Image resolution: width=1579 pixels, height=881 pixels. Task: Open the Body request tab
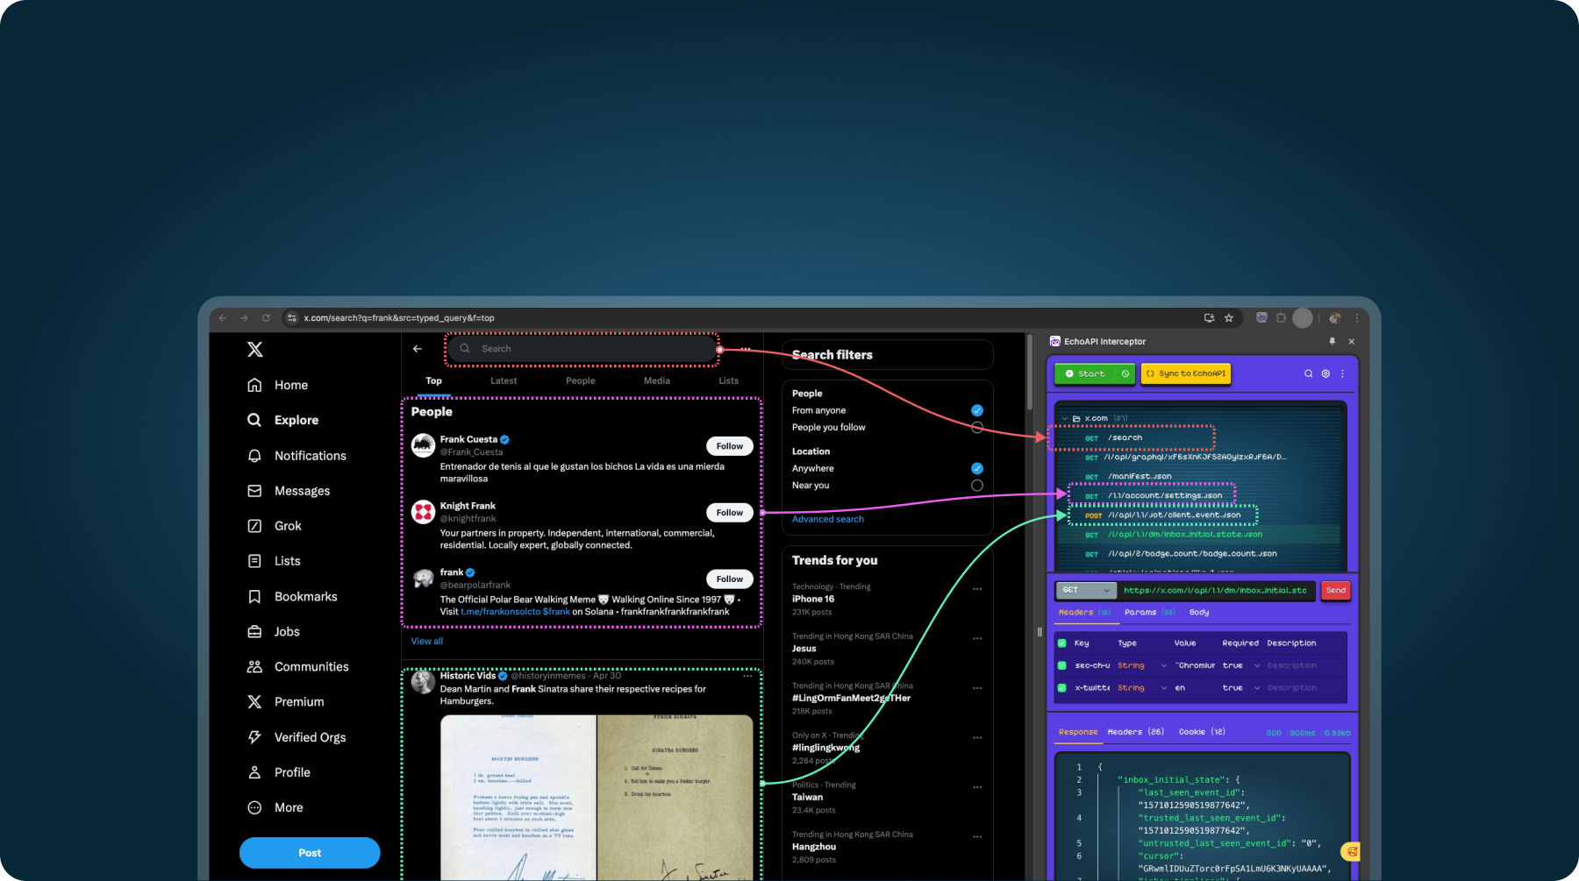pos(1199,613)
